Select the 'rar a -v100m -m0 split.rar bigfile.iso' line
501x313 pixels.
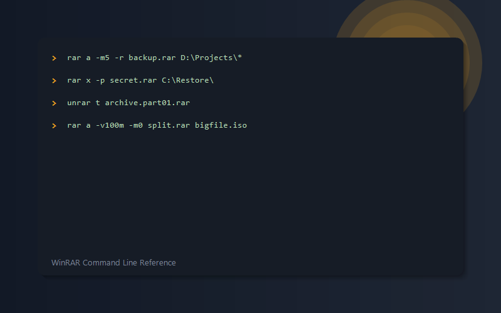coord(157,126)
